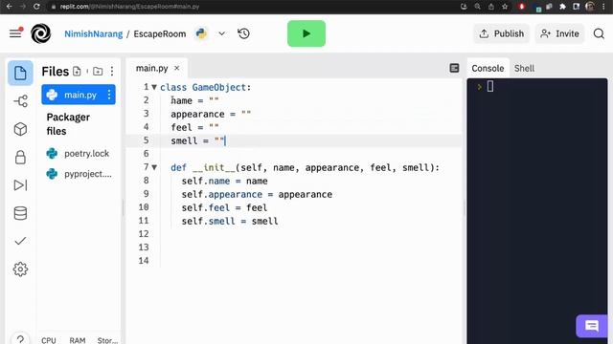Click the CPU usage label
Image resolution: width=613 pixels, height=344 pixels.
tap(49, 340)
